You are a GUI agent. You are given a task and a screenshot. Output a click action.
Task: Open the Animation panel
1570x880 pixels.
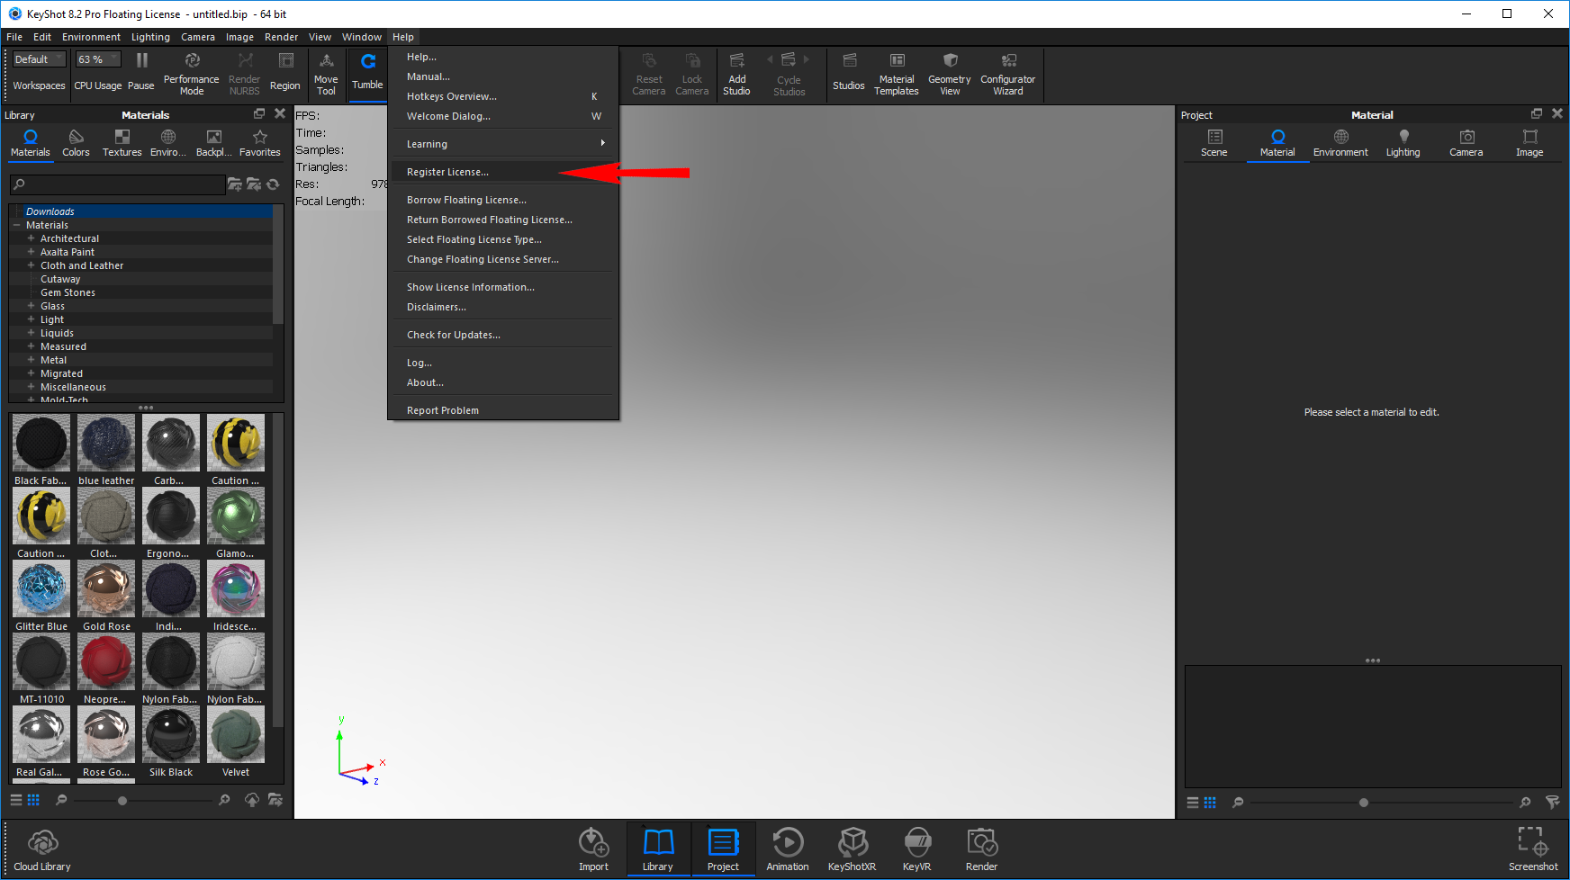[787, 849]
